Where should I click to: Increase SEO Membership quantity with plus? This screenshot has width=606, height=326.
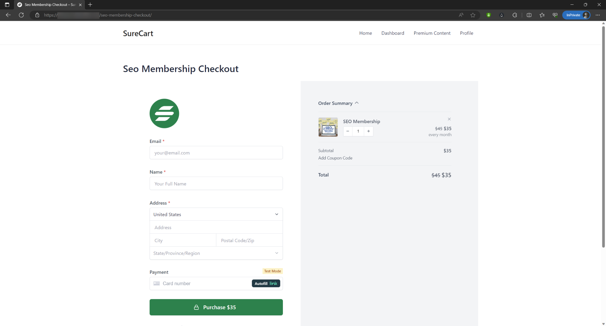[368, 131]
